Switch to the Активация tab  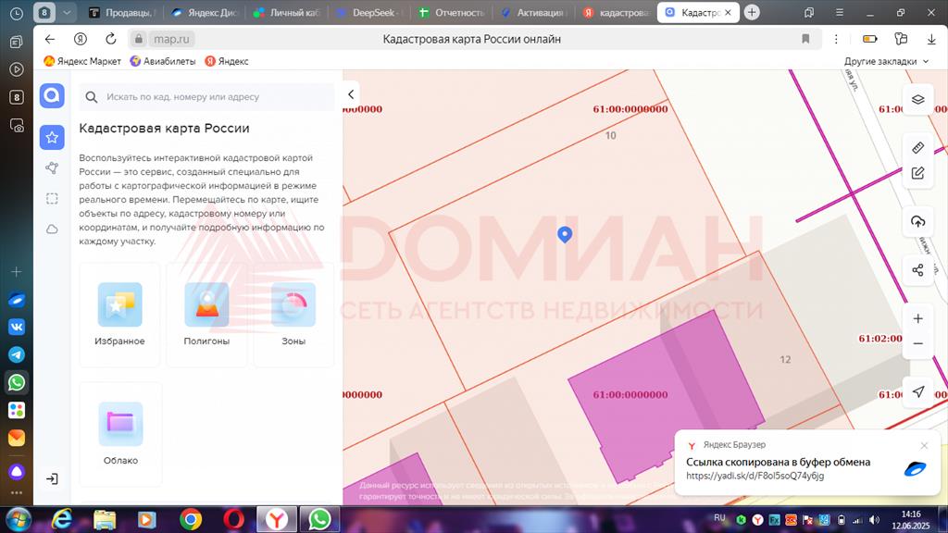(x=534, y=12)
